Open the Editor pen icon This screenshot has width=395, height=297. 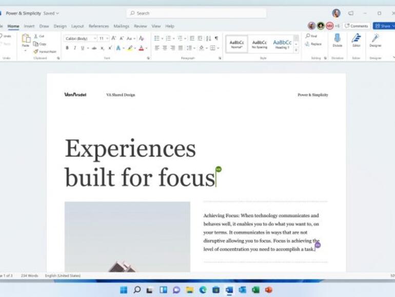coord(356,39)
